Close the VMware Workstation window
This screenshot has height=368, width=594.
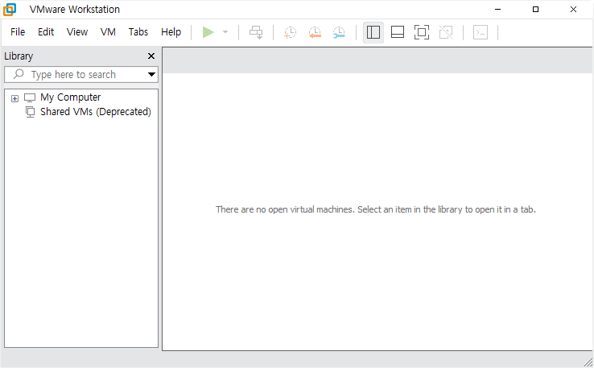(x=574, y=10)
